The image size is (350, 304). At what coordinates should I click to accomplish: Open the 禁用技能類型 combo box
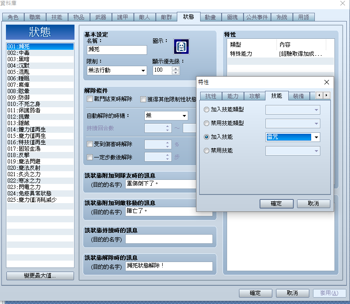point(292,124)
